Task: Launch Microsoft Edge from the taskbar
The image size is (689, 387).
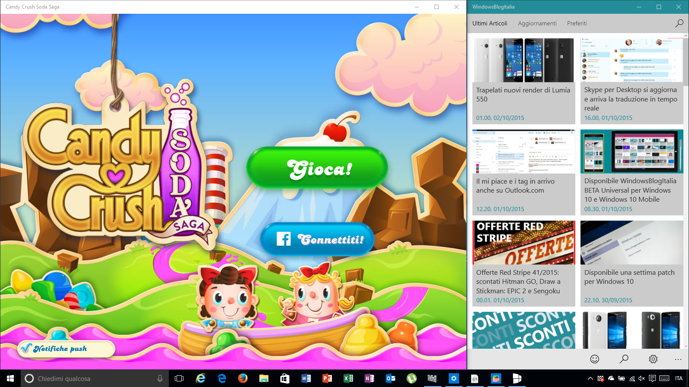Action: coord(222,378)
